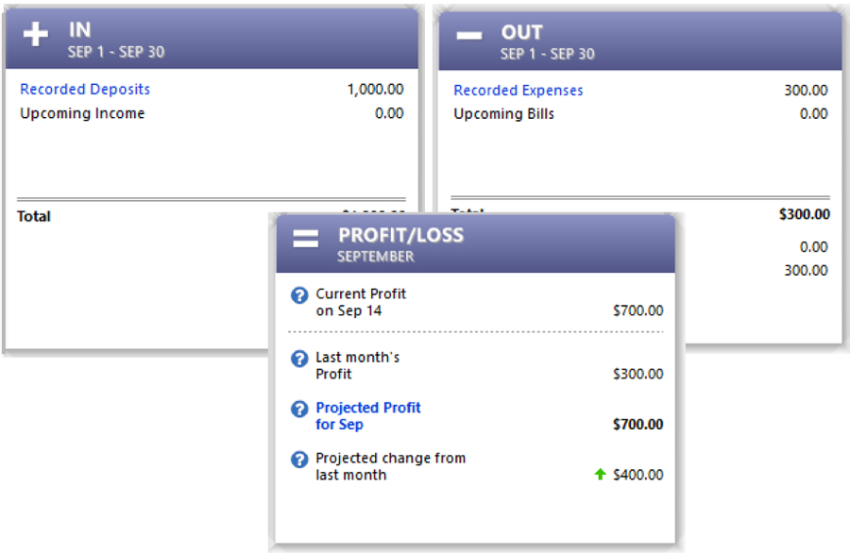850x553 pixels.
Task: Click the minus icon in OUT header
Action: click(468, 36)
